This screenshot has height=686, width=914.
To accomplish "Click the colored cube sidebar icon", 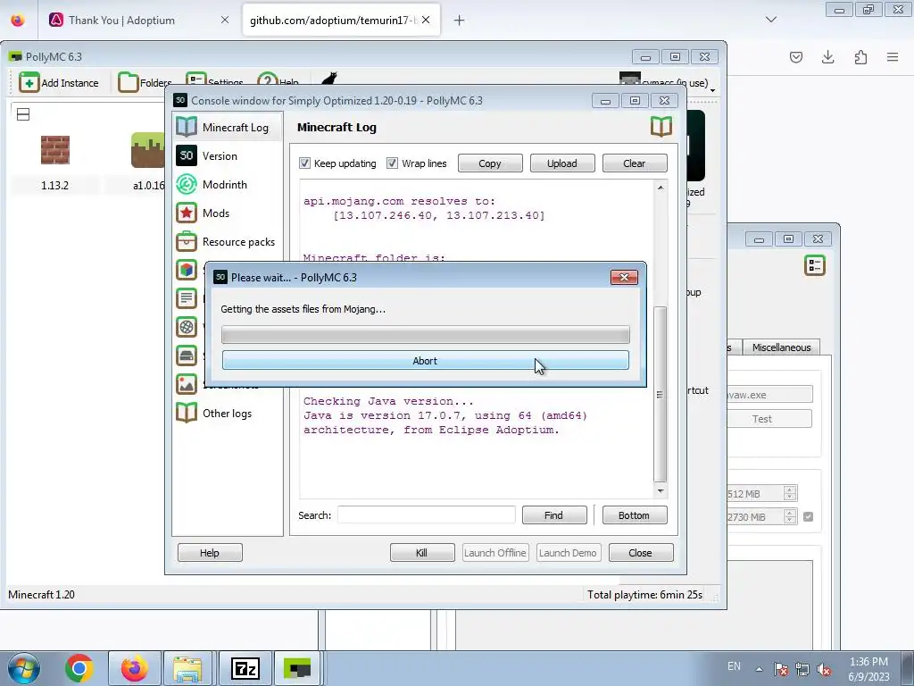I will click(x=187, y=270).
